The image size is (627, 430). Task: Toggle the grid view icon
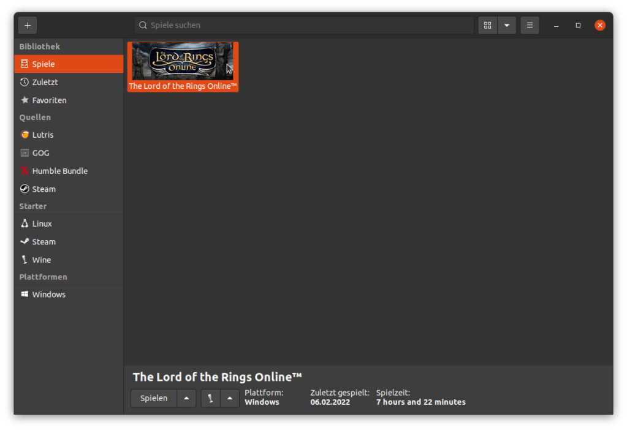(488, 25)
